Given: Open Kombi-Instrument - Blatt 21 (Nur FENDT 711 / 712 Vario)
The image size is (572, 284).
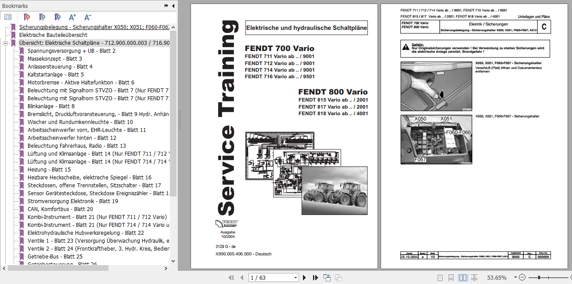Looking at the screenshot, I should click(x=97, y=217).
